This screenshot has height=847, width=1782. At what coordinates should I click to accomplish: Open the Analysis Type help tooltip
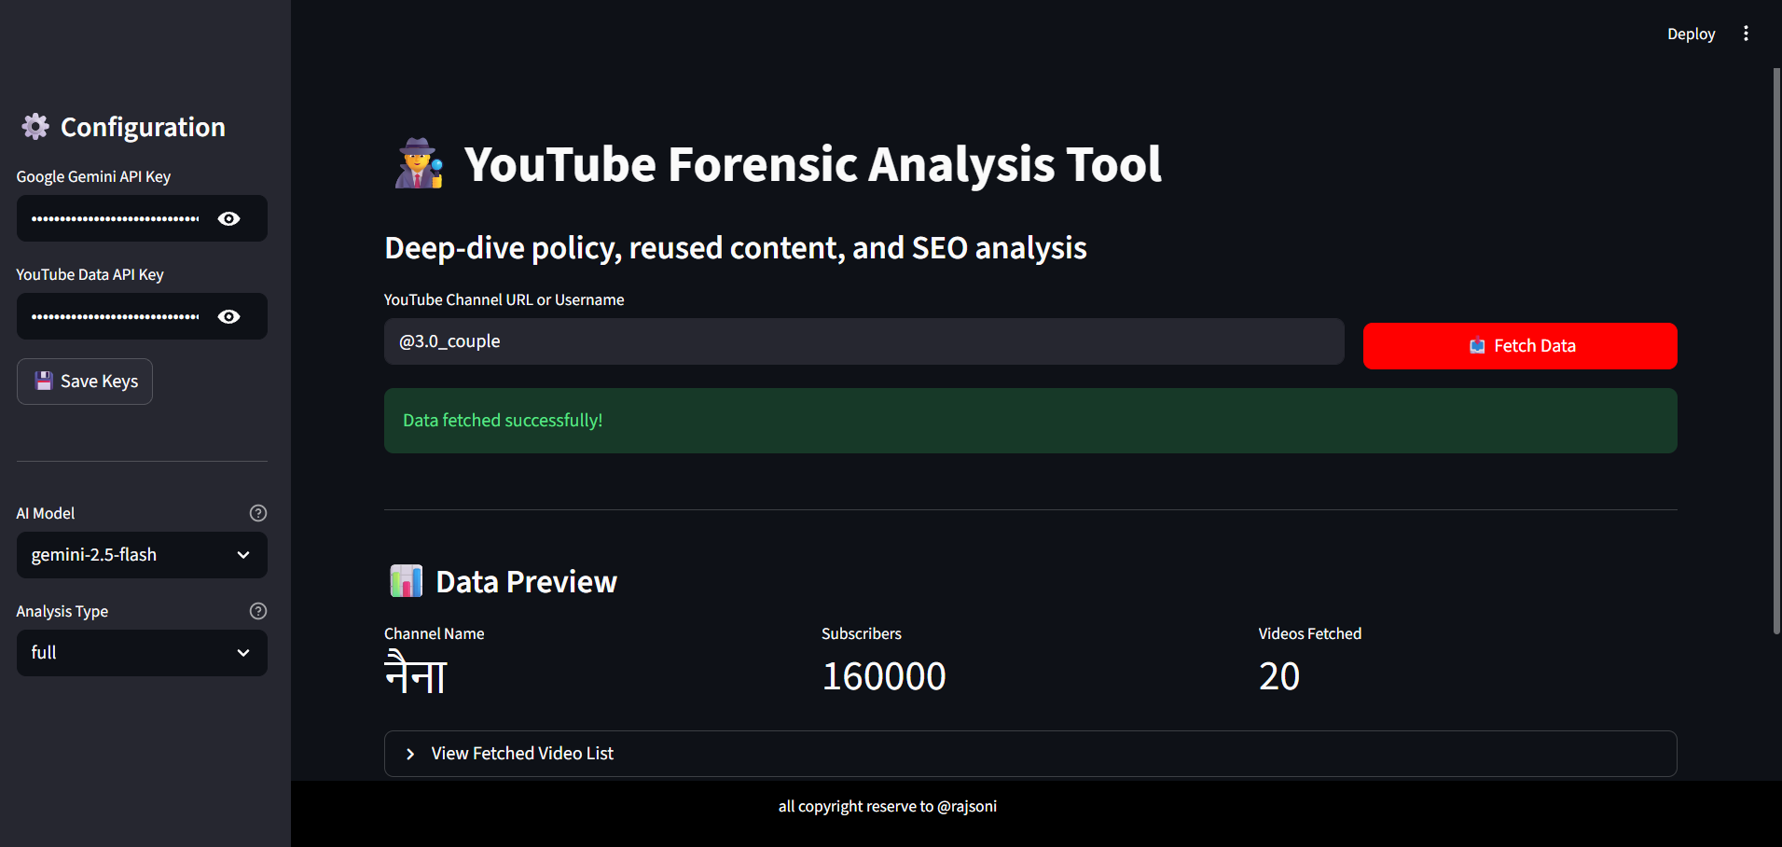[257, 611]
